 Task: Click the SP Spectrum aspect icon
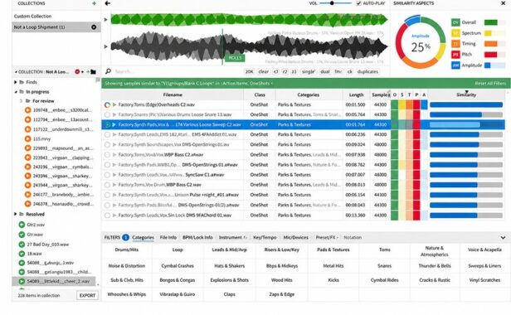[x=455, y=33]
